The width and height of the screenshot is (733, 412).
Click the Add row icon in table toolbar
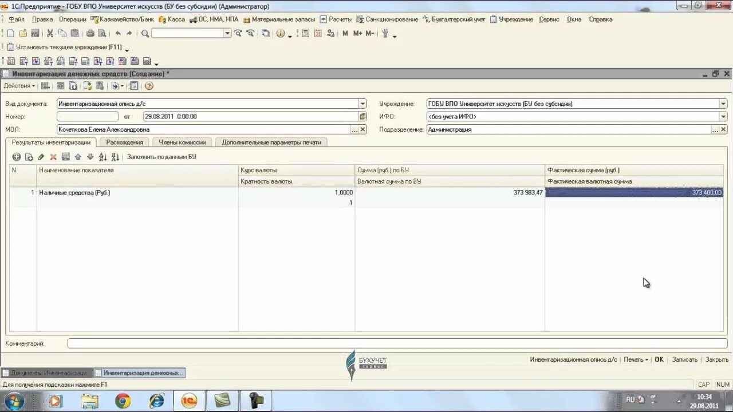pos(17,157)
